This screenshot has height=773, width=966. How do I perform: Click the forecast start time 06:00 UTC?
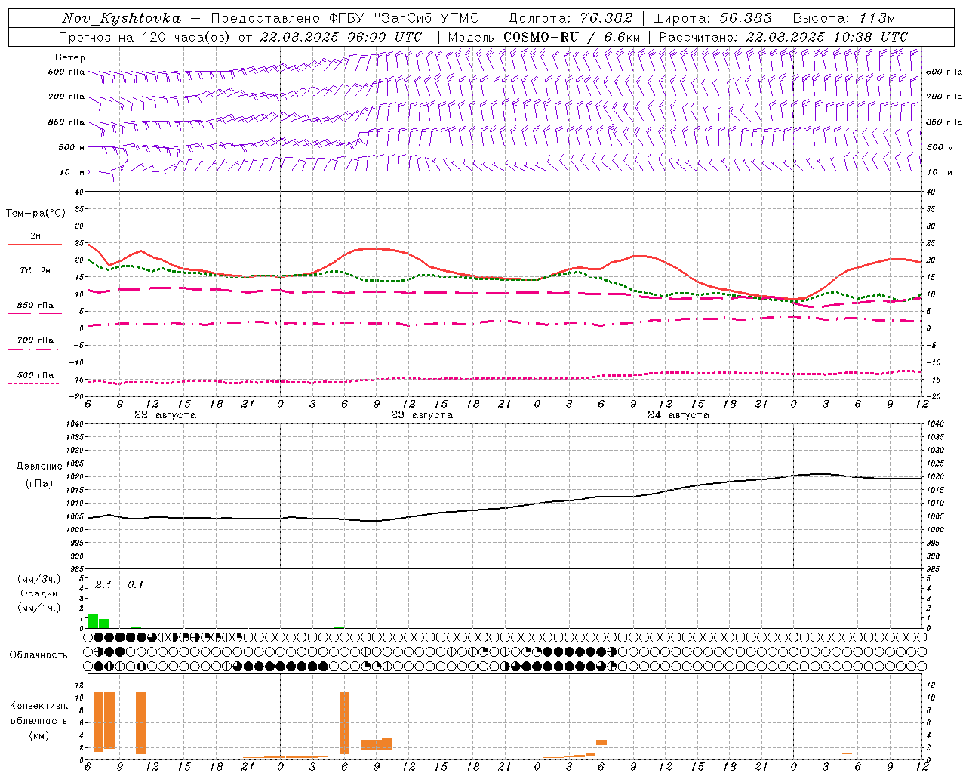pyautogui.click(x=379, y=37)
